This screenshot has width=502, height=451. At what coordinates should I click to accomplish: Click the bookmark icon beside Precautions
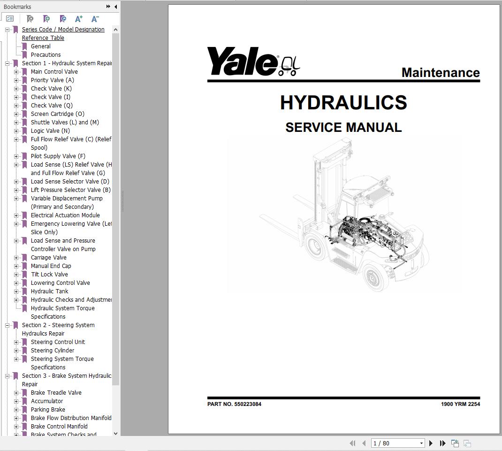pyautogui.click(x=24, y=55)
